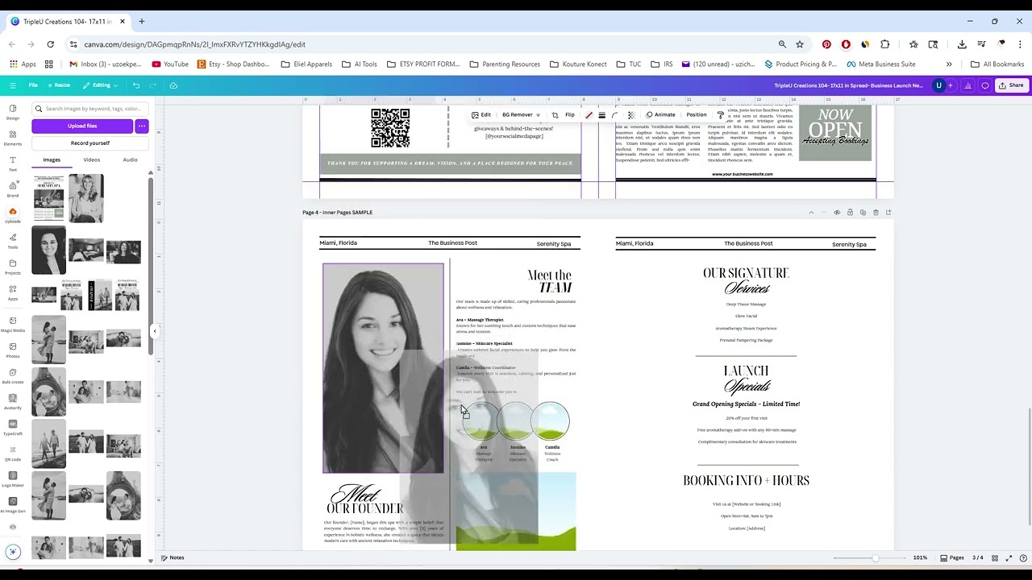Viewport: 1032px width, 580px height.
Task: Switch to the Videos tab
Action: coord(92,160)
